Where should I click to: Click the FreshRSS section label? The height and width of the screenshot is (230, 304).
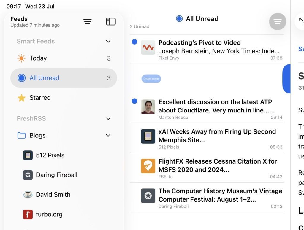pyautogui.click(x=31, y=119)
